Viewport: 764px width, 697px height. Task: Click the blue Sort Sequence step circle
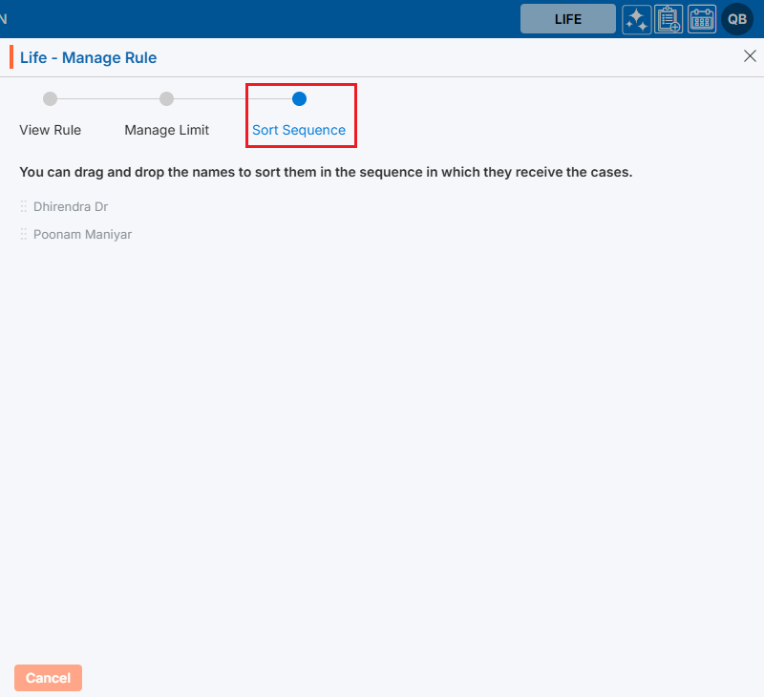(x=299, y=98)
